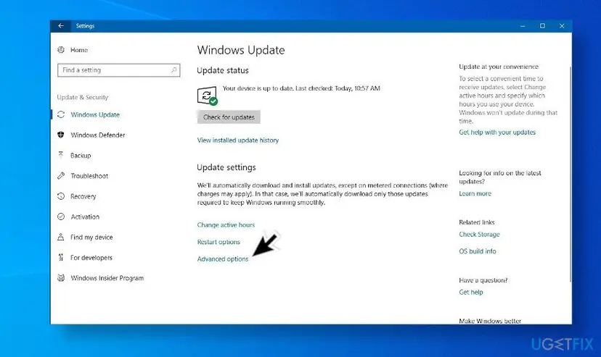Open Advanced options link

223,259
